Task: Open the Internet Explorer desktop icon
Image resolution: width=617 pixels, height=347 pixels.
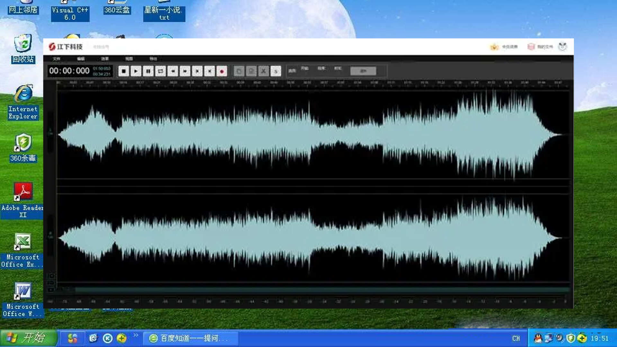Action: coord(23,102)
